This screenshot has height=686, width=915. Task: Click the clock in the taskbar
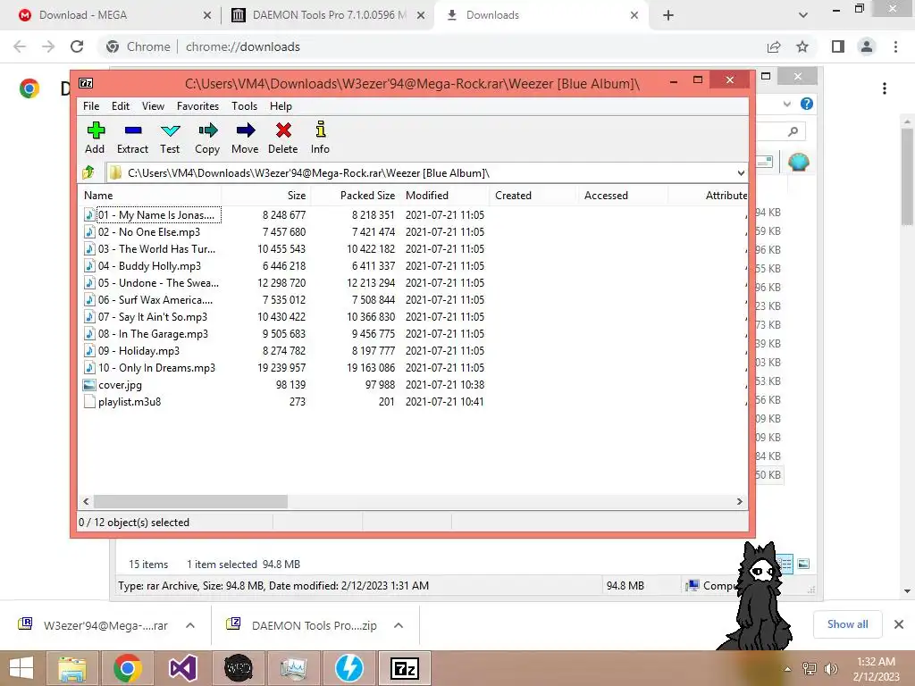(876, 669)
